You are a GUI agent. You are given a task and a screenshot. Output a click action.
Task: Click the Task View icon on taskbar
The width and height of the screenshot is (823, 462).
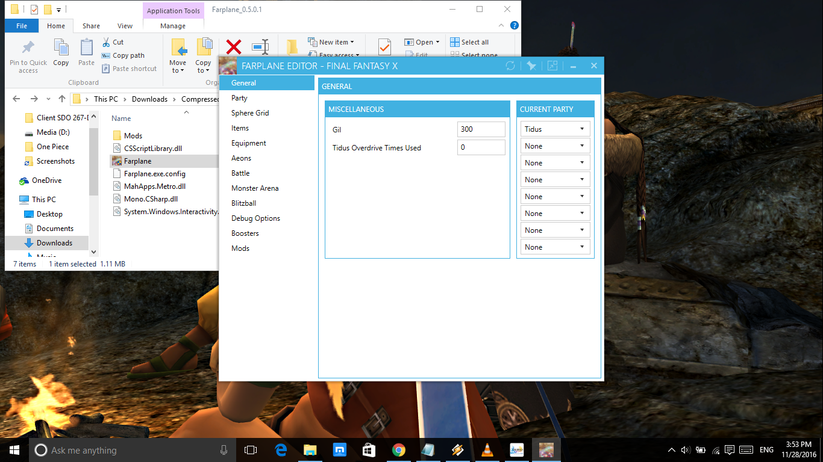[251, 450]
